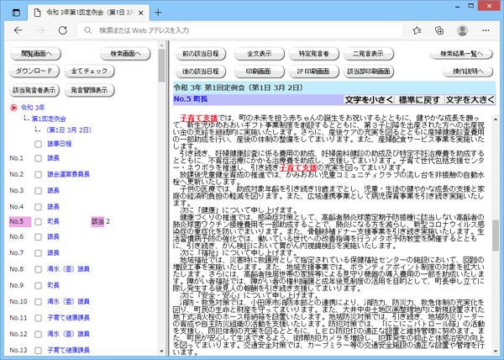This screenshot has width=504, height=360.
Task: Open the No.11 子育て健康課長 link
Action: pos(69,318)
